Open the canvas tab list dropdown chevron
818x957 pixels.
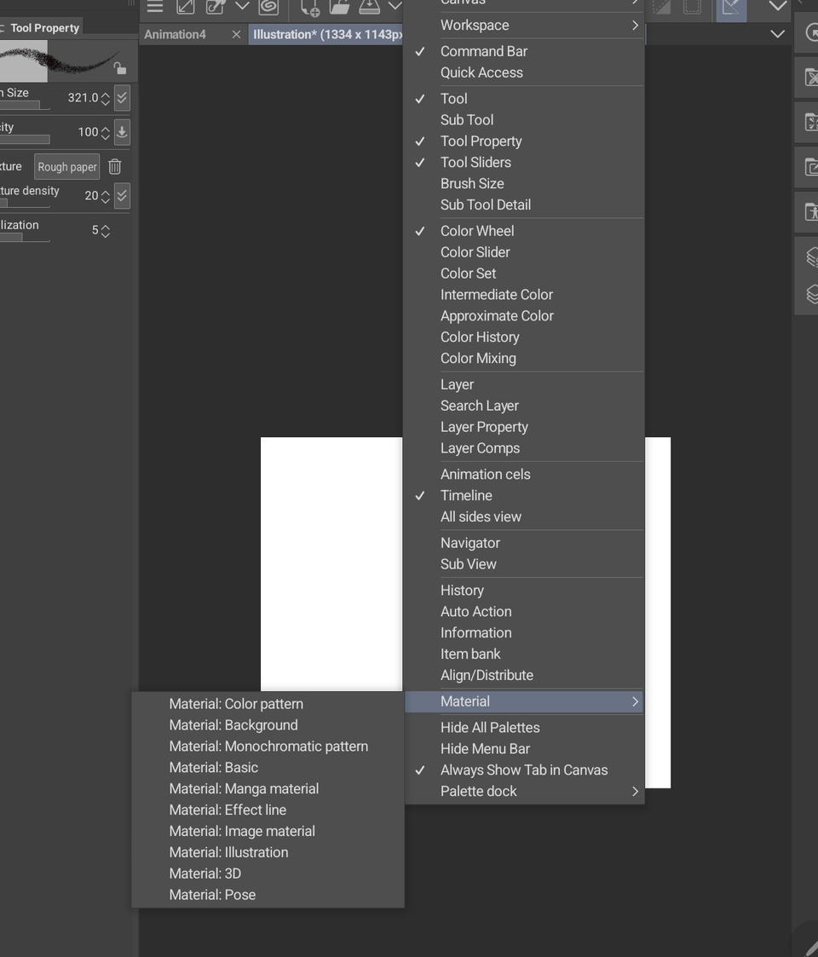tap(777, 34)
